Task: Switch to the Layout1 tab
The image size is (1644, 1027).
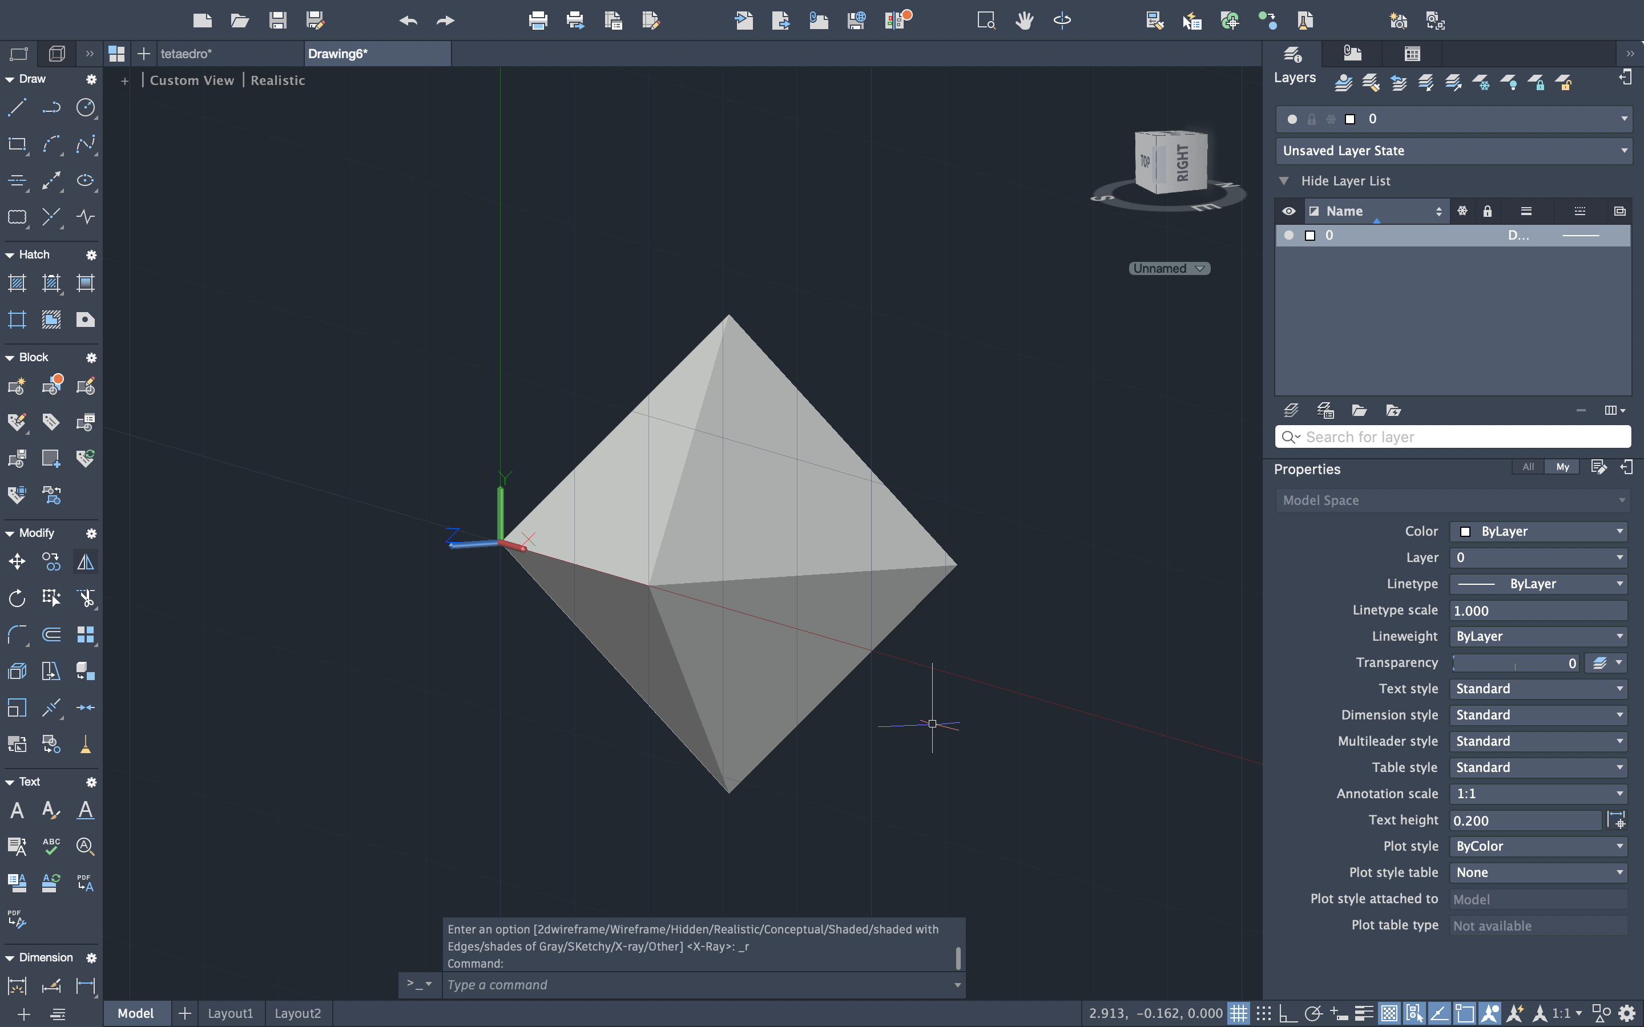Action: tap(230, 1013)
